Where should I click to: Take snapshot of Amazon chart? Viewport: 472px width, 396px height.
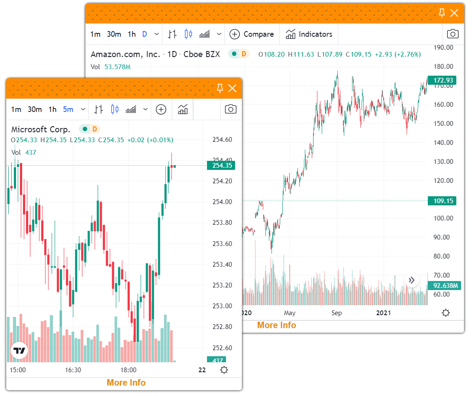pyautogui.click(x=453, y=34)
